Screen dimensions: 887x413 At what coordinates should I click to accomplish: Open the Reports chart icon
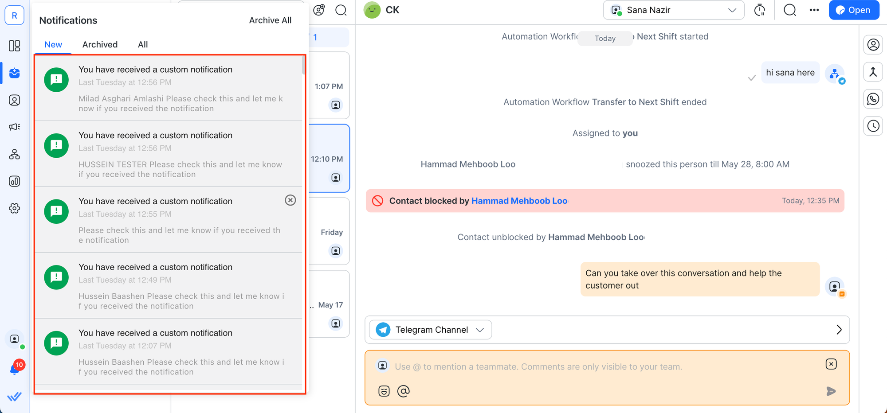point(15,181)
